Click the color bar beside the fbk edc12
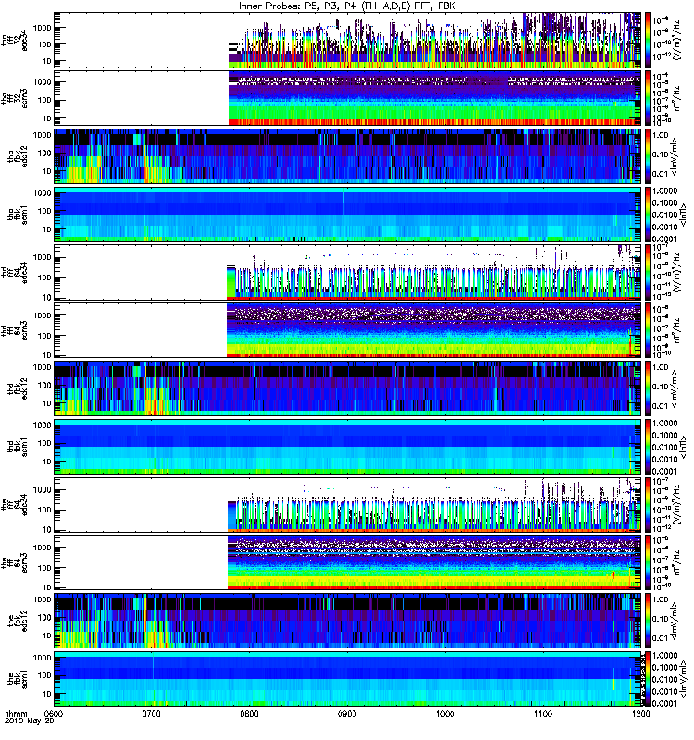The image size is (694, 740). click(648, 621)
